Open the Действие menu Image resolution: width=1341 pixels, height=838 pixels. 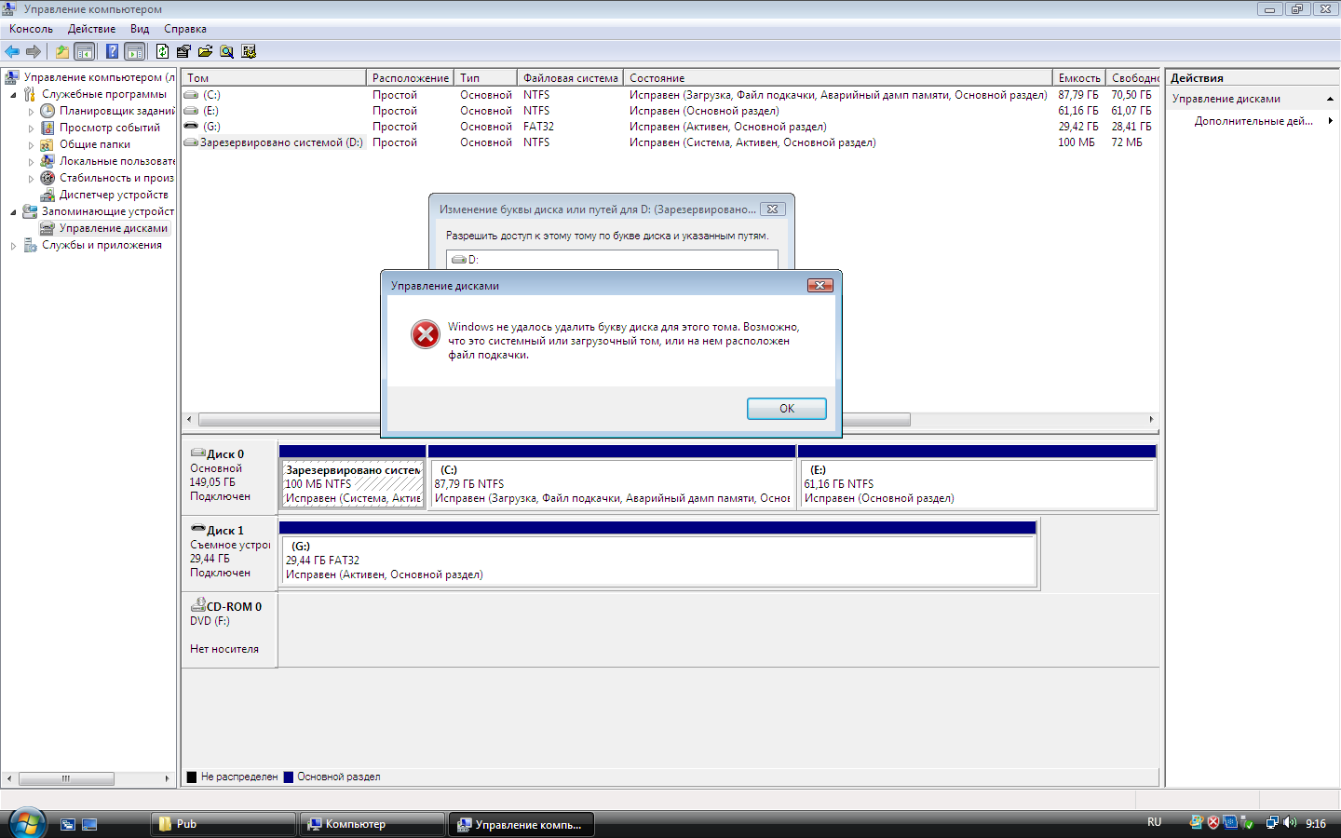click(91, 29)
